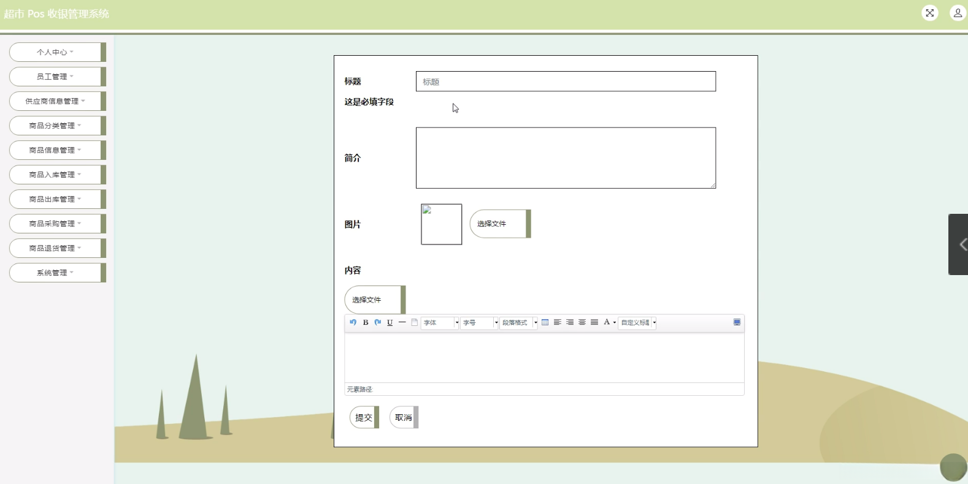Image resolution: width=968 pixels, height=484 pixels.
Task: Open the font color dropdown arrow
Action: (615, 323)
